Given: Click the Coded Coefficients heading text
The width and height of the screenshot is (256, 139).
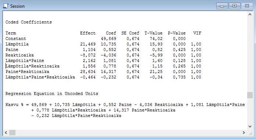Looking at the screenshot, I should click(29, 22).
